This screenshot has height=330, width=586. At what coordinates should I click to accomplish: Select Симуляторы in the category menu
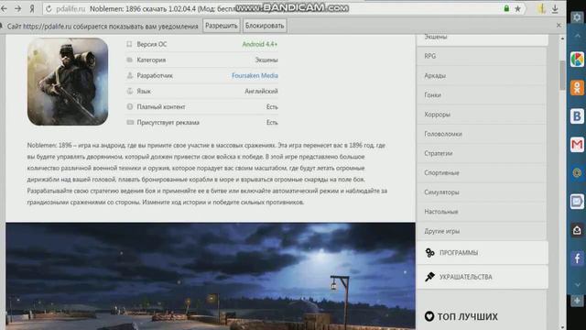(483, 192)
